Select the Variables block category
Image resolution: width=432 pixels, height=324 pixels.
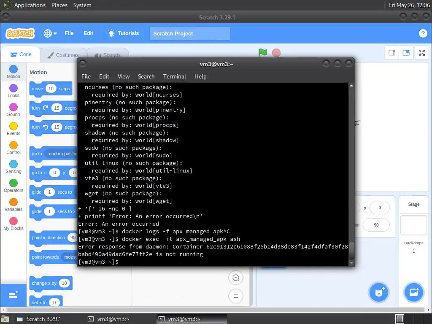click(13, 205)
